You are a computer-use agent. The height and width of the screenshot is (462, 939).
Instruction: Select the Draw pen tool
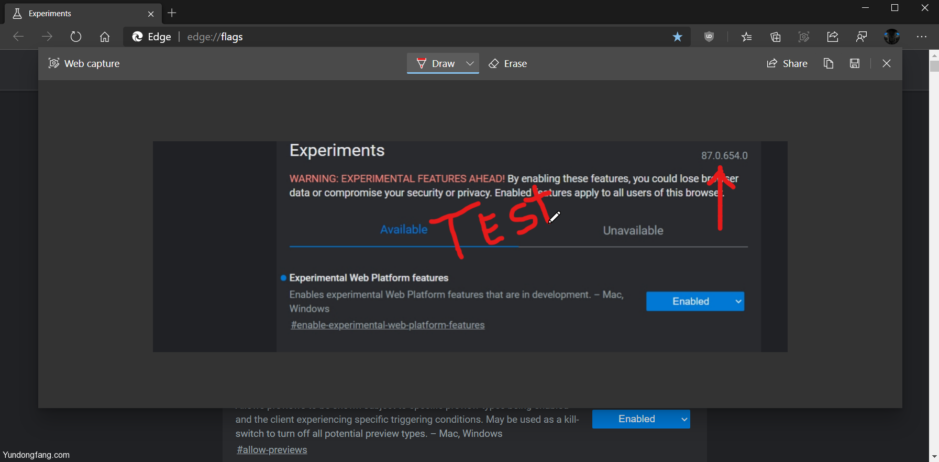pyautogui.click(x=436, y=63)
